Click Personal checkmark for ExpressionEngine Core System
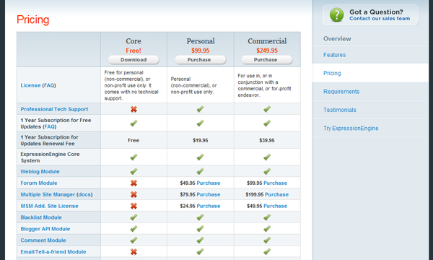The height and width of the screenshot is (260, 433). (x=200, y=157)
